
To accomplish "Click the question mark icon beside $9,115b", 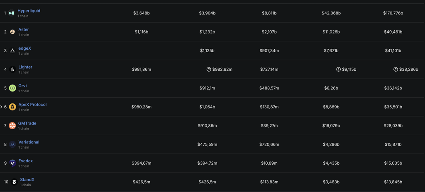I will point(338,70).
